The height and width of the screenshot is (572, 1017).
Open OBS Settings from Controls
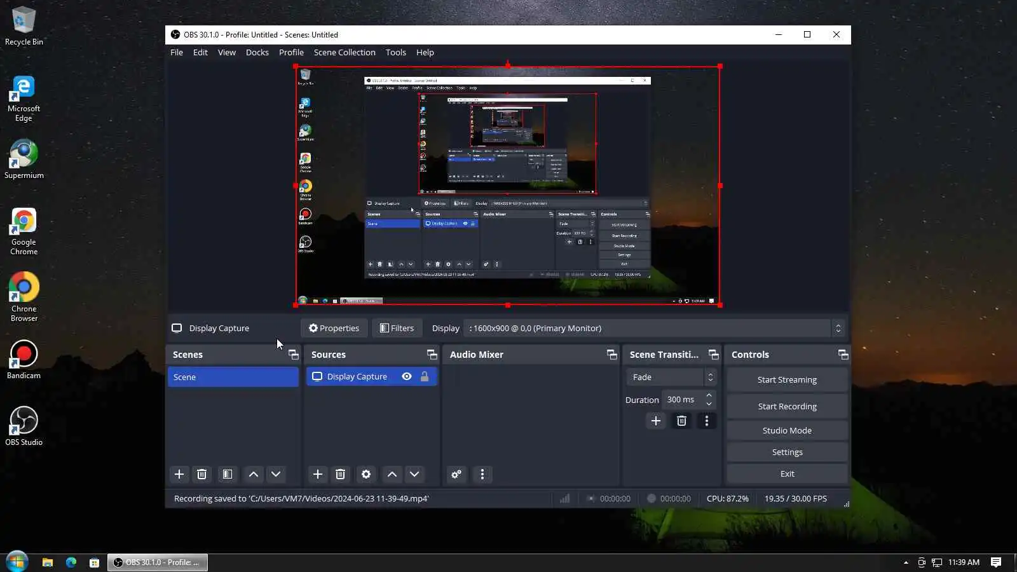787,452
